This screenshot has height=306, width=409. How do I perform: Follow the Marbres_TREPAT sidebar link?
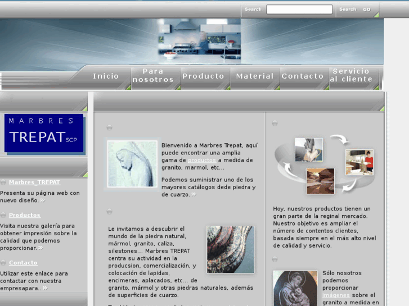point(35,182)
